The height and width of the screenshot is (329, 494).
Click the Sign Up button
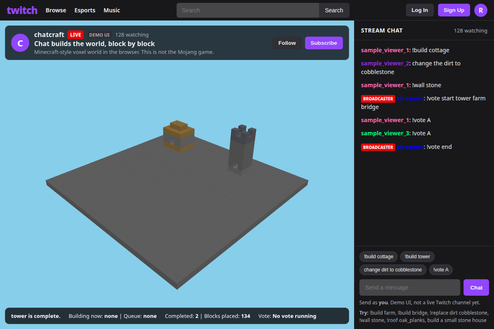pyautogui.click(x=454, y=10)
